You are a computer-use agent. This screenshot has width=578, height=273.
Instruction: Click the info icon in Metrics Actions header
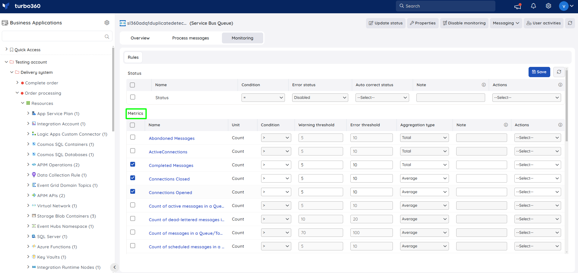pyautogui.click(x=560, y=125)
